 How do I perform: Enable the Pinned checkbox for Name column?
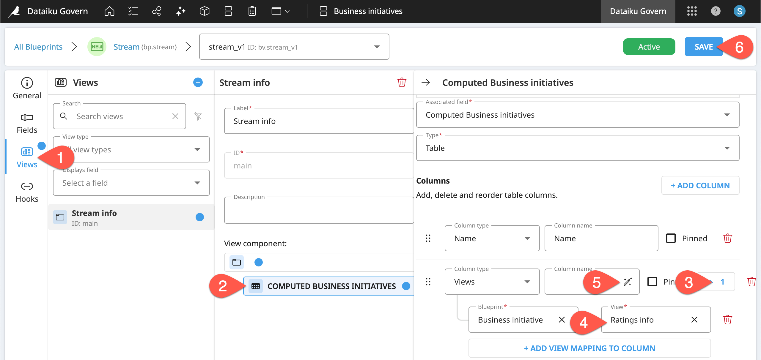[671, 238]
